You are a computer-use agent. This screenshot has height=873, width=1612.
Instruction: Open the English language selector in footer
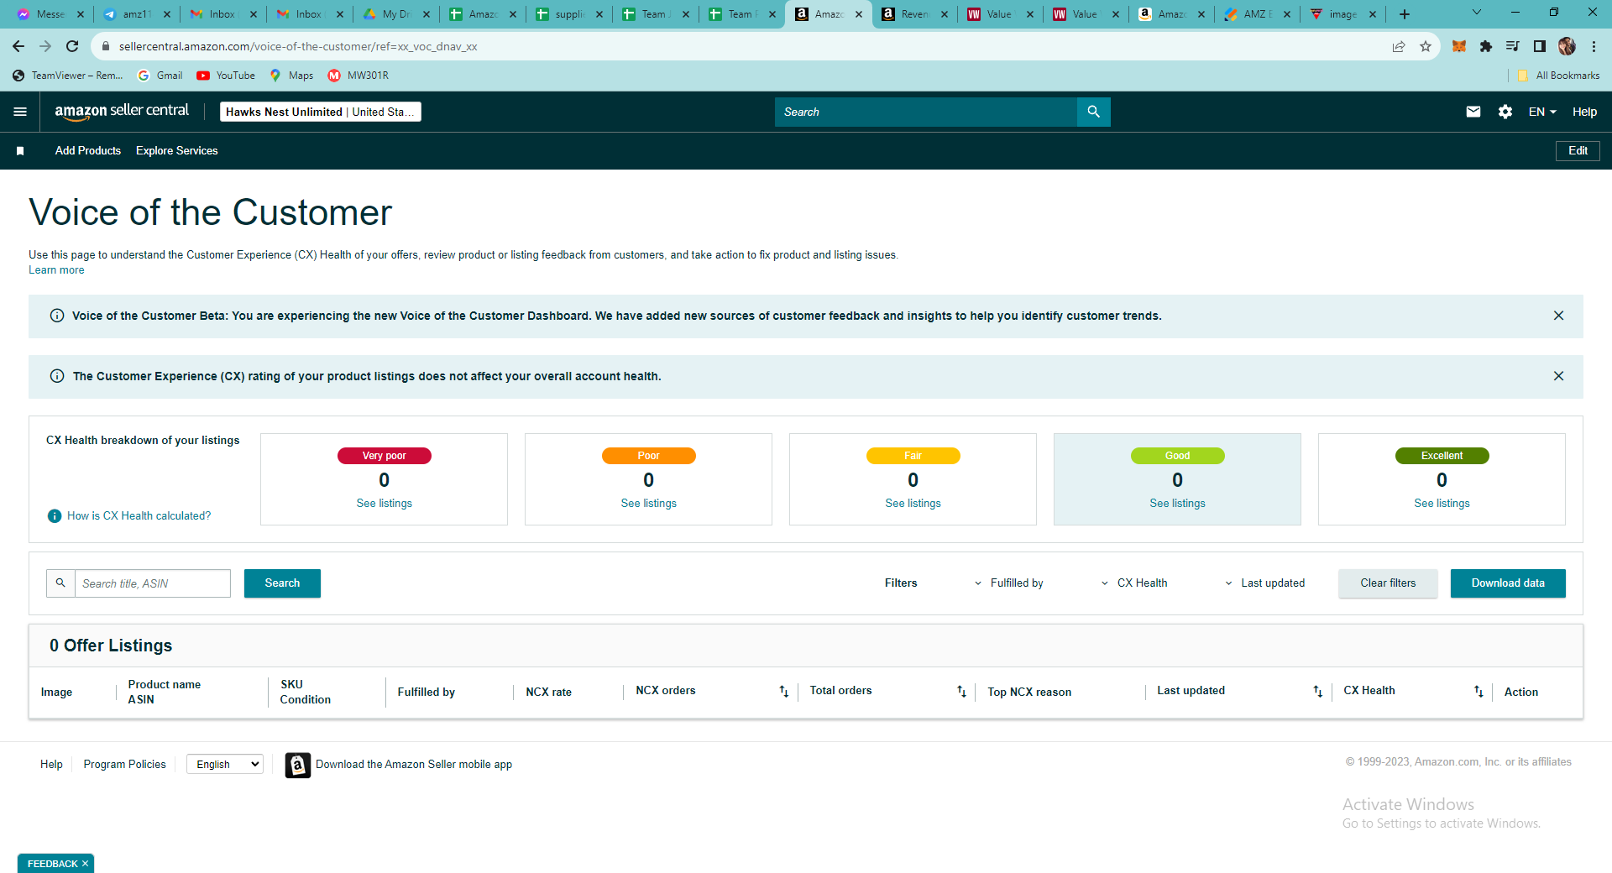[225, 764]
